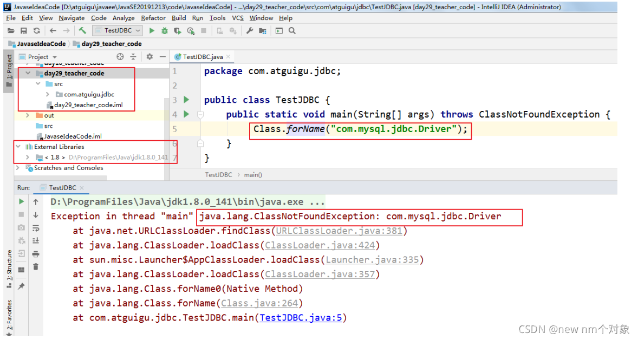Select day29_teacher_code.iml file
This screenshot has height=339, width=638.
(x=85, y=105)
